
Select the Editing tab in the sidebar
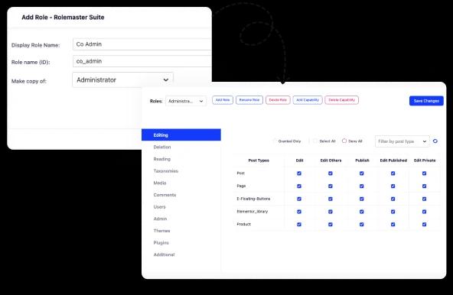tap(181, 135)
